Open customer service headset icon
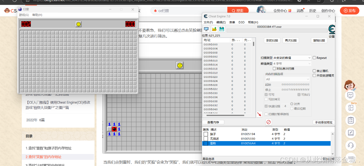364x166 pixels. click(350, 145)
